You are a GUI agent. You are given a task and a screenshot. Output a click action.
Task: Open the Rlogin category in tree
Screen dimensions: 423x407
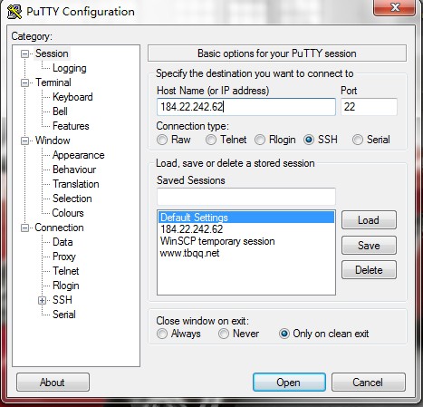(66, 286)
